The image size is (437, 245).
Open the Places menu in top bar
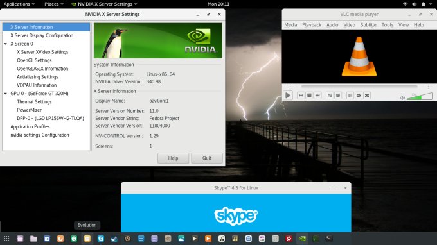[54, 4]
